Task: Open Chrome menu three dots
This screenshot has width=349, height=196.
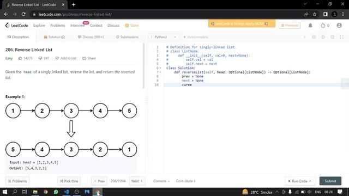Action: 343,14
